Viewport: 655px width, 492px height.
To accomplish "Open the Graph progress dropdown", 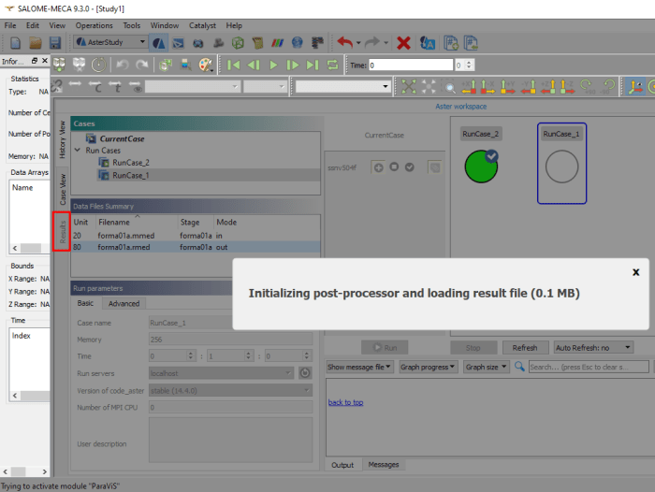I will click(429, 367).
